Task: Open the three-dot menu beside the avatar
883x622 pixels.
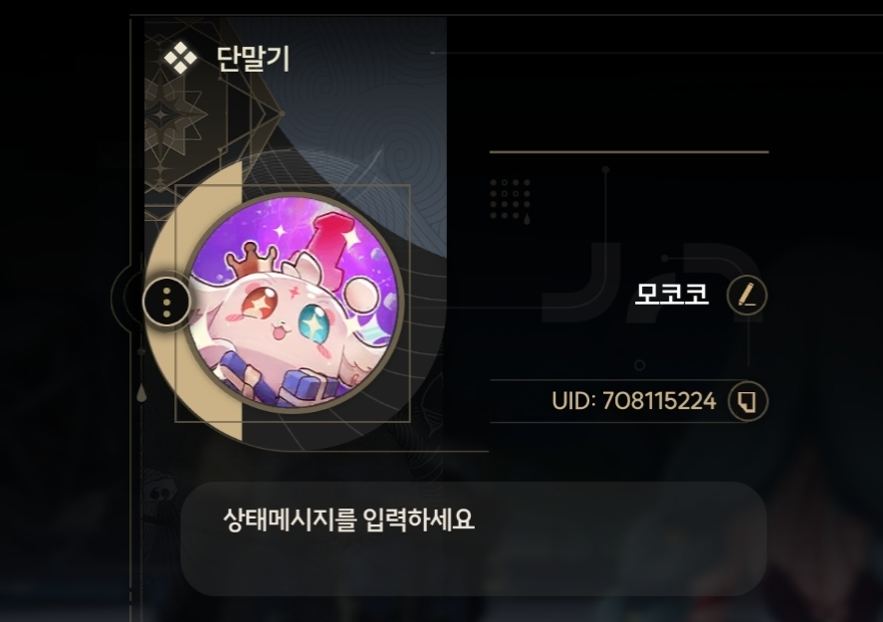Action: tap(166, 302)
